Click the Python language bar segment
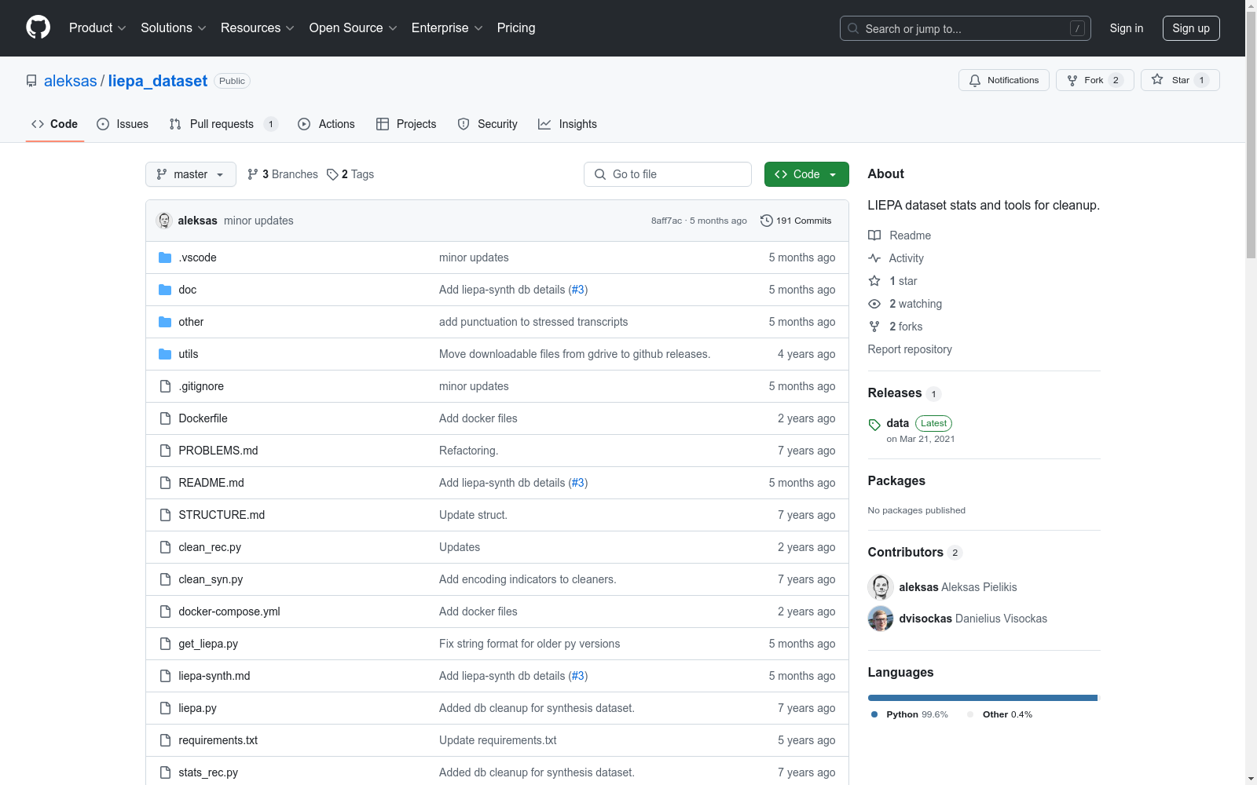This screenshot has width=1257, height=785. click(982, 698)
